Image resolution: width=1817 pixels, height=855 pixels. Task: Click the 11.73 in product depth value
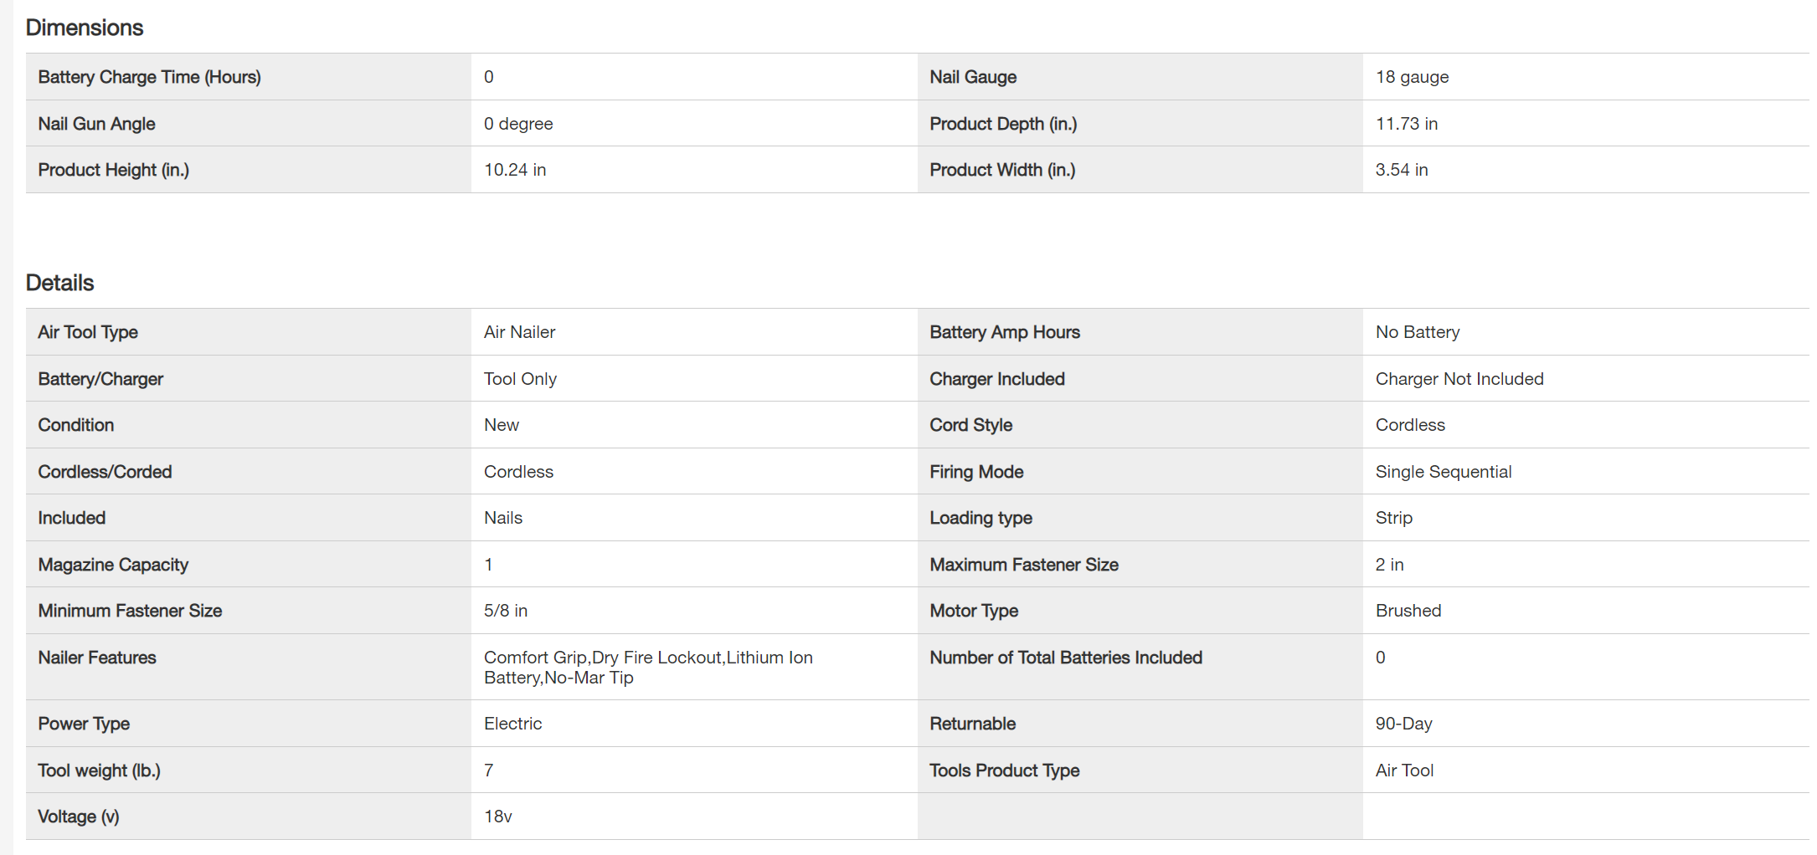tap(1406, 124)
